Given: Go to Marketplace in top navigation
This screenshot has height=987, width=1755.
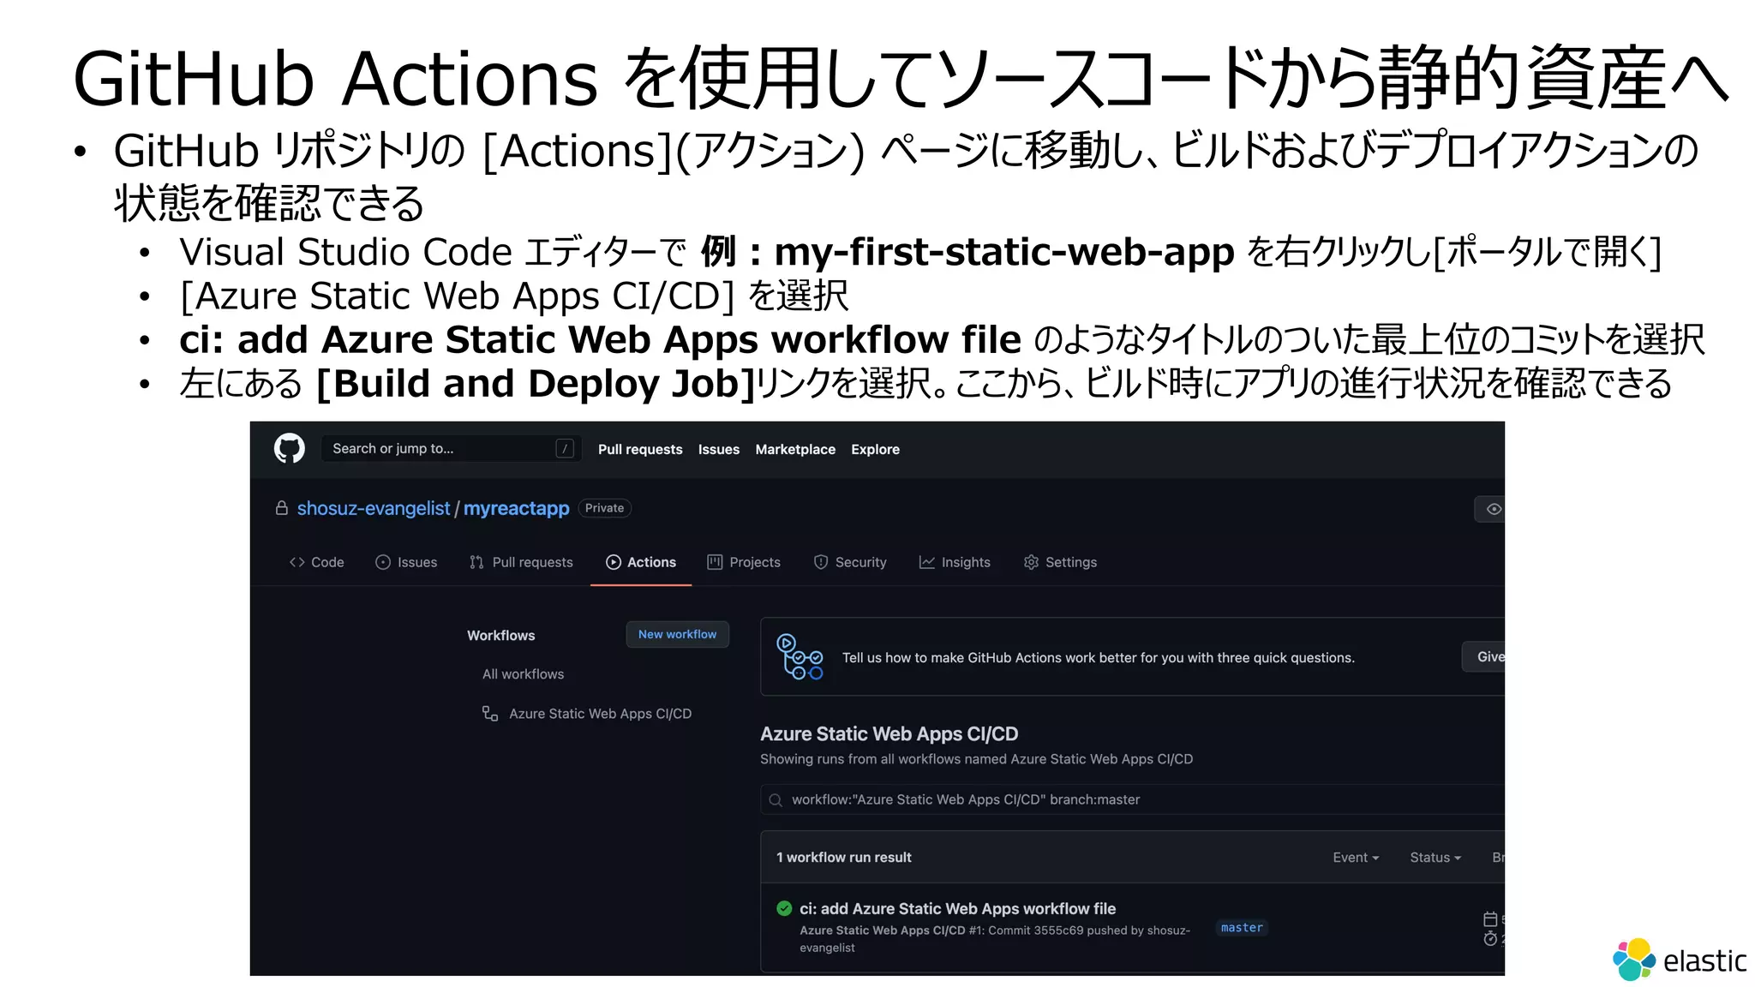Looking at the screenshot, I should tap(795, 449).
